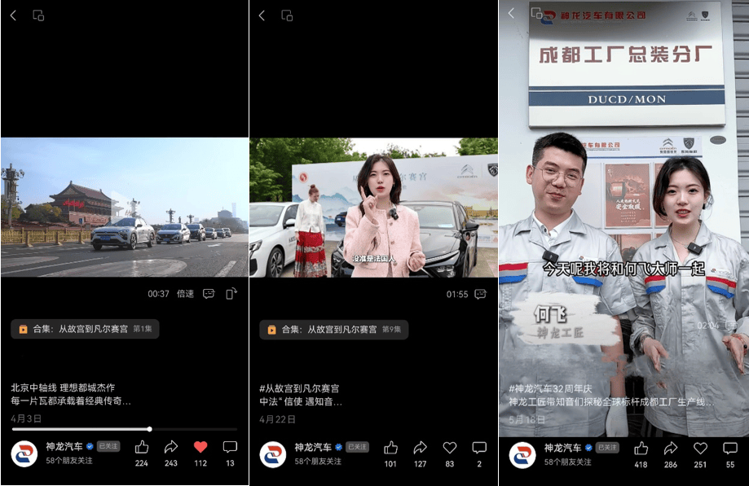Open hashtag #从故宫到凡尔赛宫
Viewport: 749px width, 486px height.
pyautogui.click(x=299, y=388)
